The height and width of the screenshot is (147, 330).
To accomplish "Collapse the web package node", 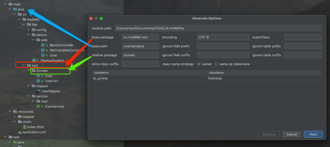I will (x=33, y=40).
